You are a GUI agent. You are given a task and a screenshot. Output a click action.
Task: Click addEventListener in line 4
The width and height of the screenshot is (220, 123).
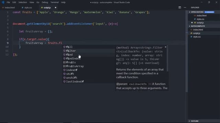(x=79, y=24)
